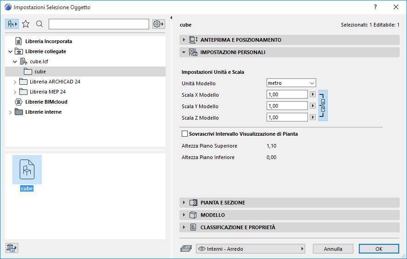Click the library search input field
Viewport: 407px width, 259px height.
99,24
